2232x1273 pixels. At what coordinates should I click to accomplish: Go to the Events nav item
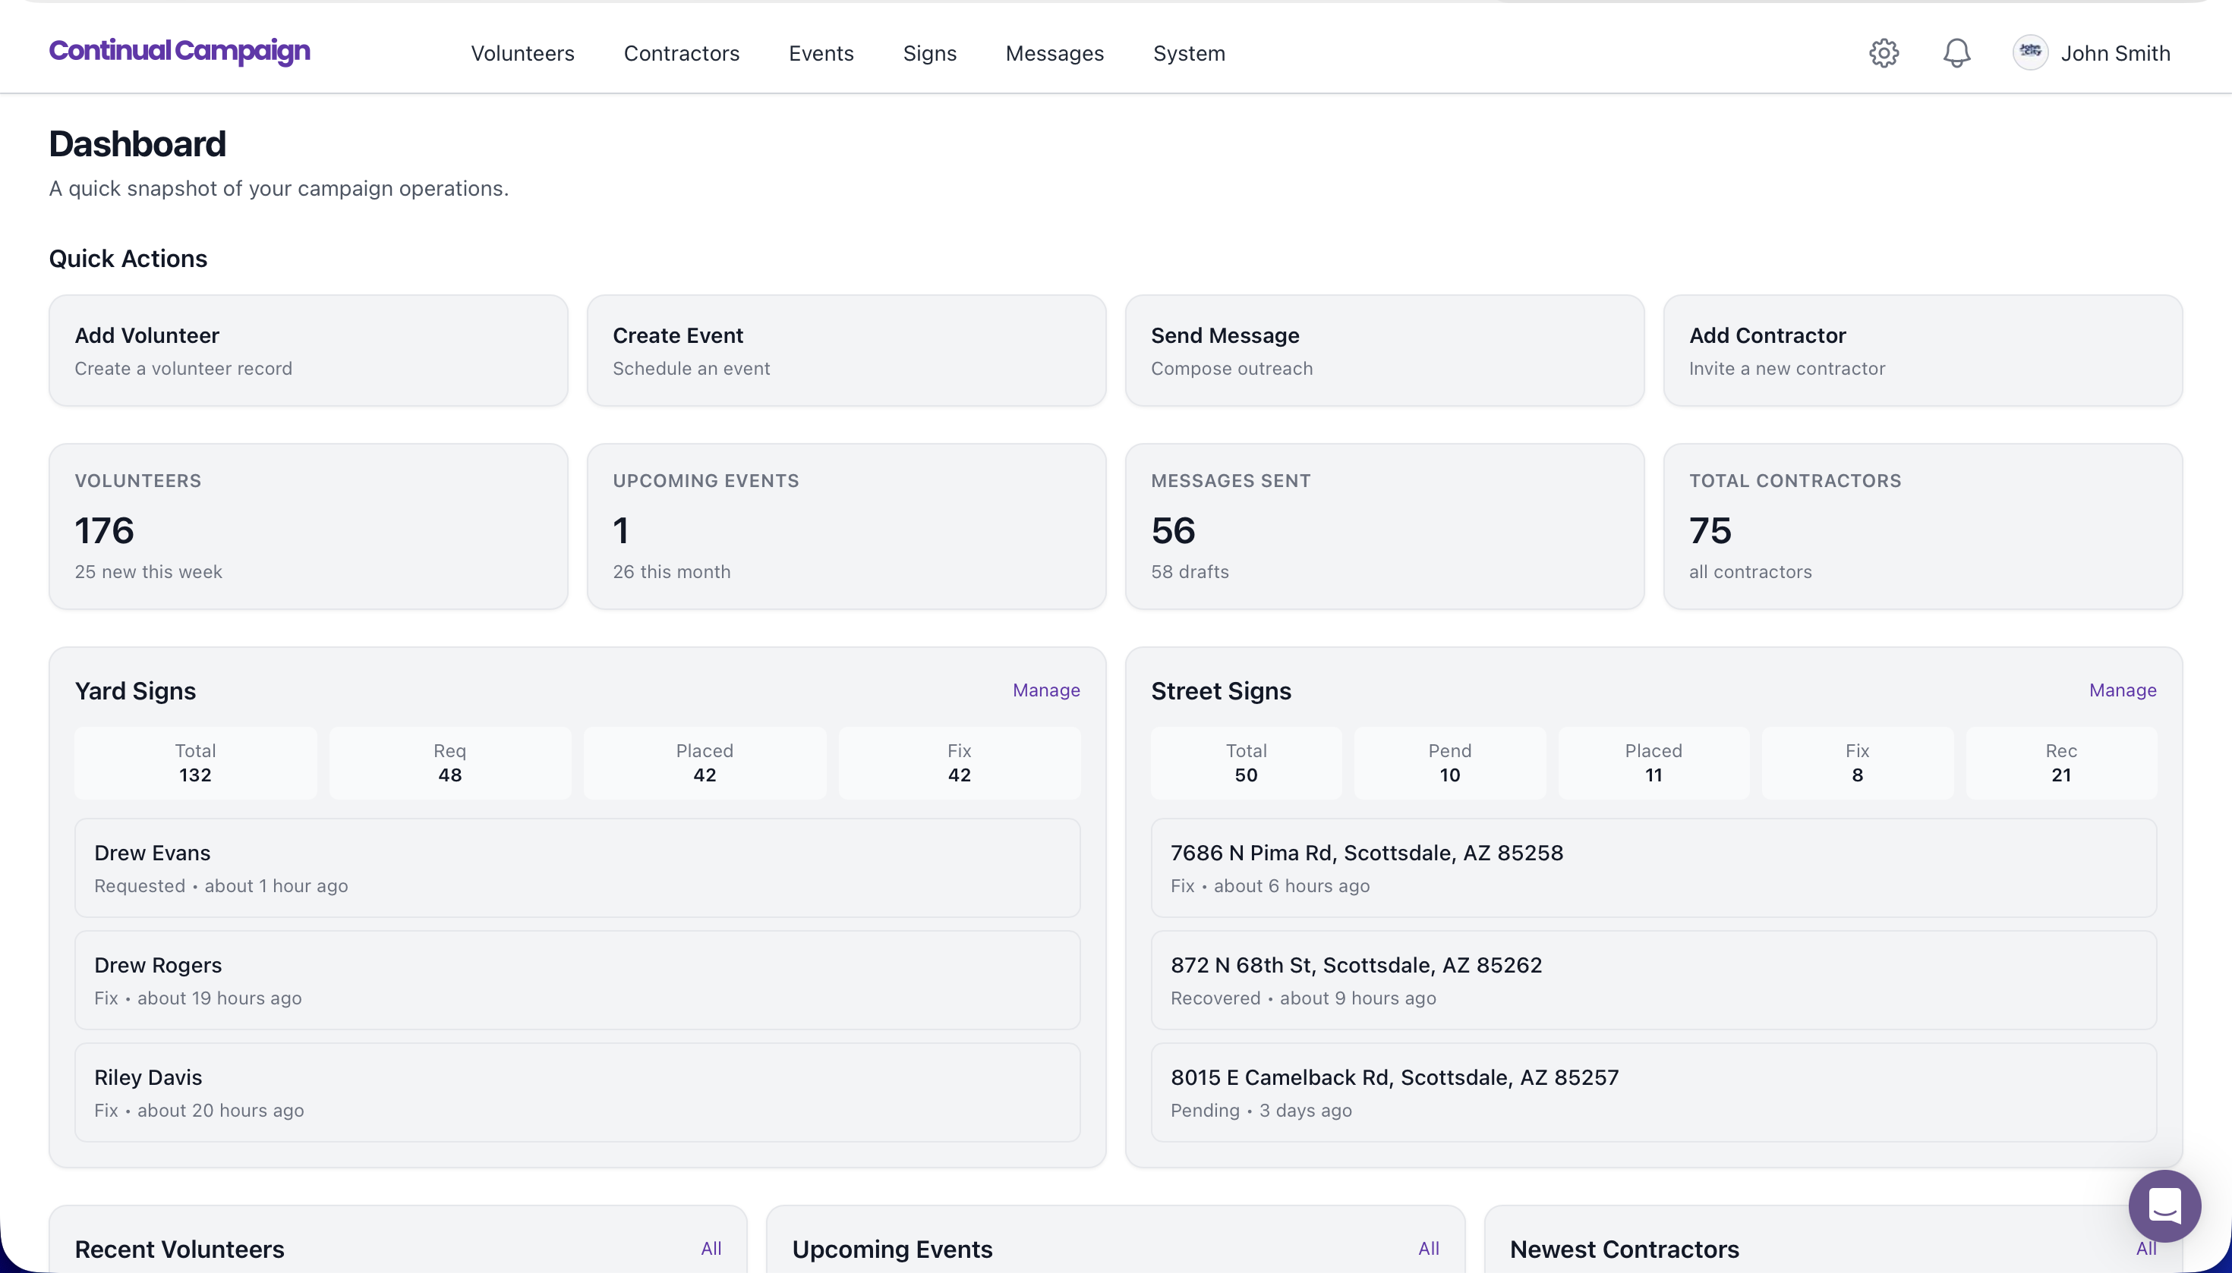pos(821,53)
